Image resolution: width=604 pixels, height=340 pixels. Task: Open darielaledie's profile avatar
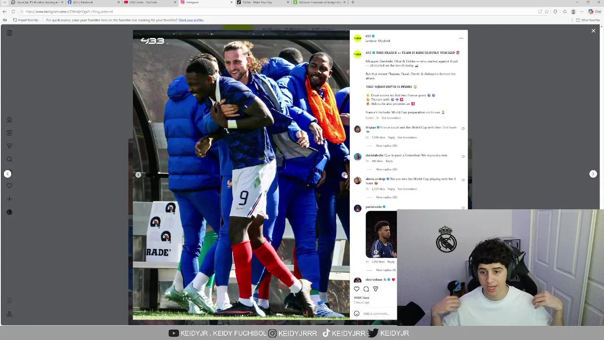coord(357,157)
